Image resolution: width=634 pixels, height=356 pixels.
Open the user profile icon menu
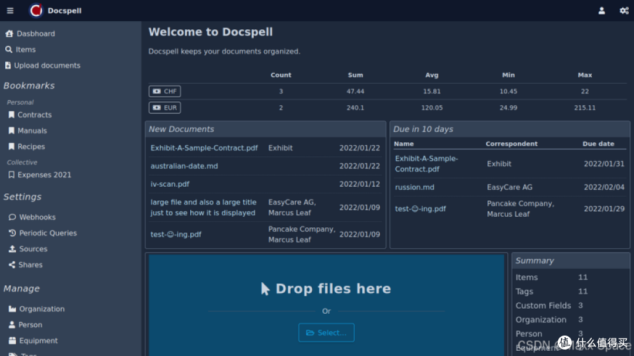[x=602, y=11]
